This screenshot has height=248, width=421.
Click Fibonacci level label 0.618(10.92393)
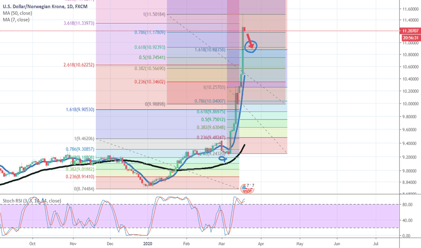click(x=150, y=47)
